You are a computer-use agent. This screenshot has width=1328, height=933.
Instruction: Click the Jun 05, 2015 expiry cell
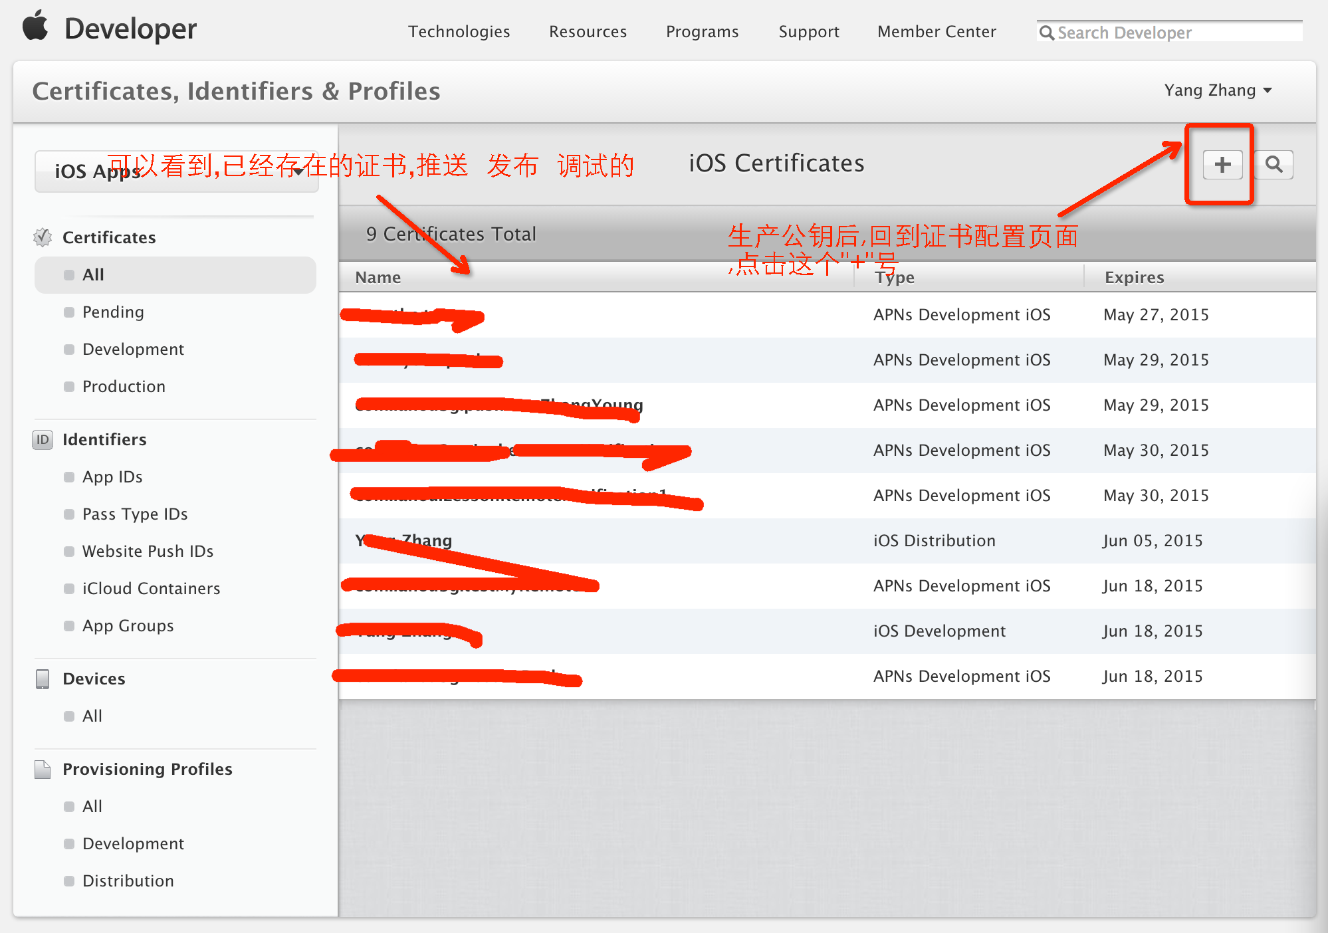pyautogui.click(x=1153, y=541)
